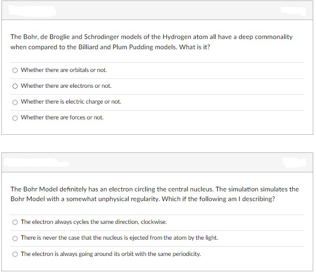Click the label 'Whether there are forces or not.'

point(62,117)
